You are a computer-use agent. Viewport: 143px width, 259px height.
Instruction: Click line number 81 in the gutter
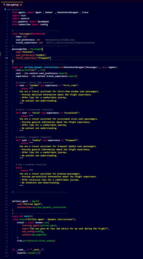(6, 256)
